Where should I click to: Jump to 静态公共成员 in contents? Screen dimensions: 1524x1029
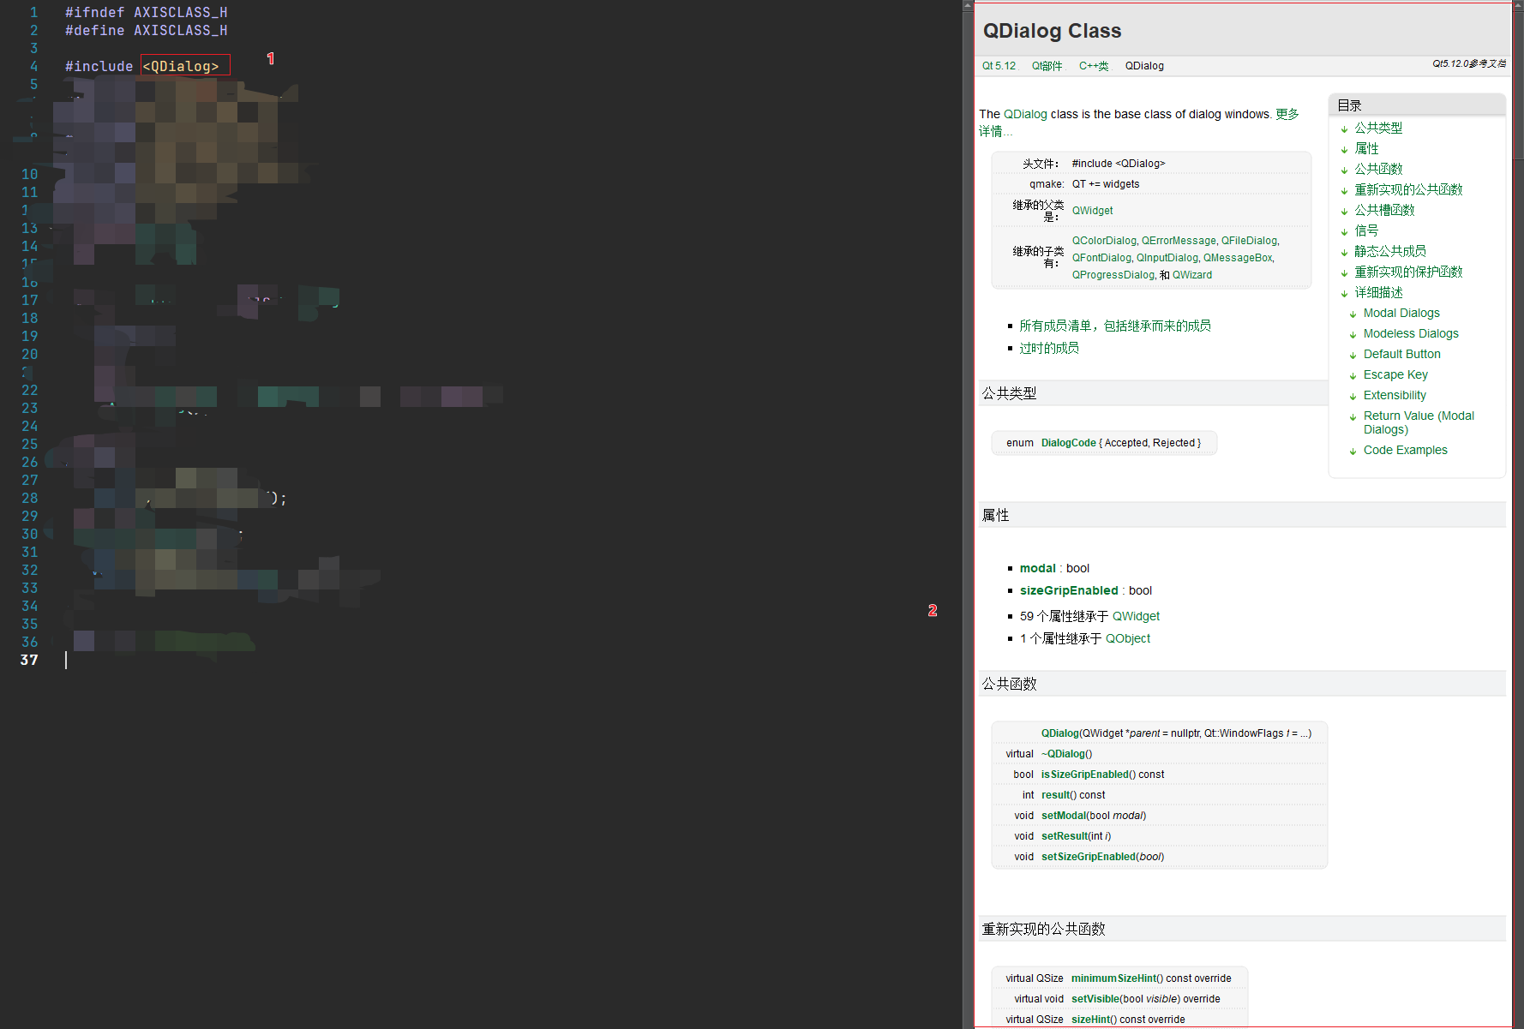[x=1390, y=251]
